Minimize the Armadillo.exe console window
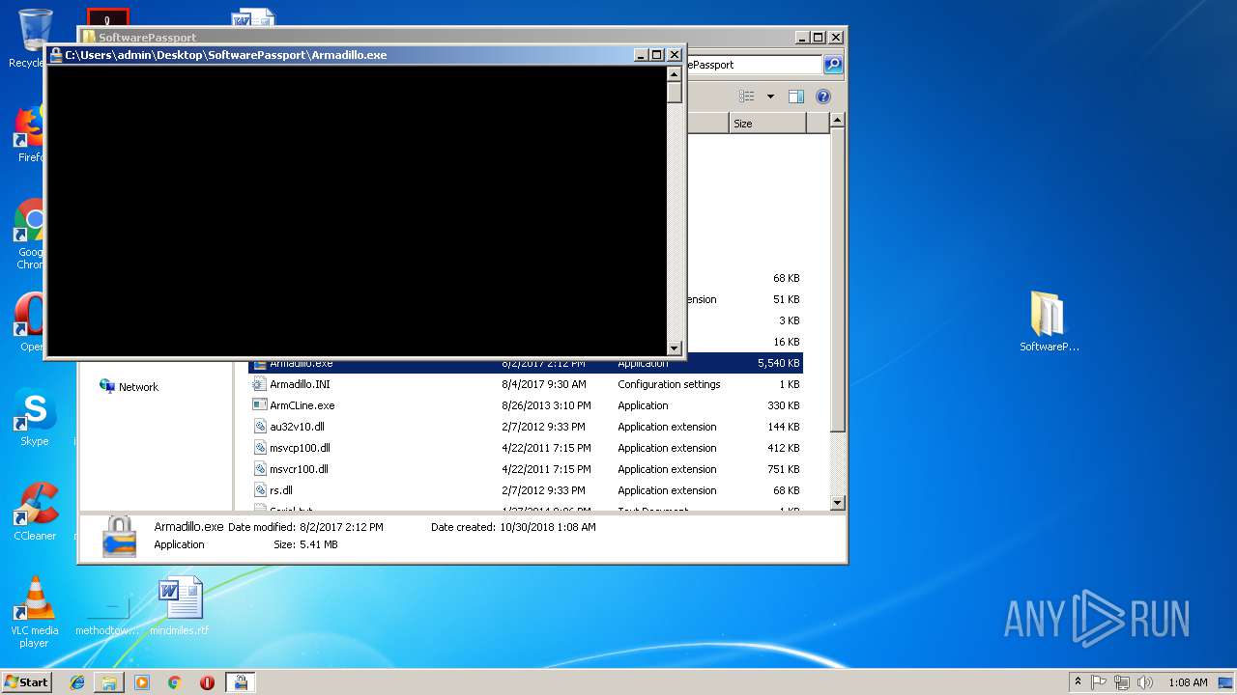This screenshot has width=1237, height=695. tap(642, 55)
